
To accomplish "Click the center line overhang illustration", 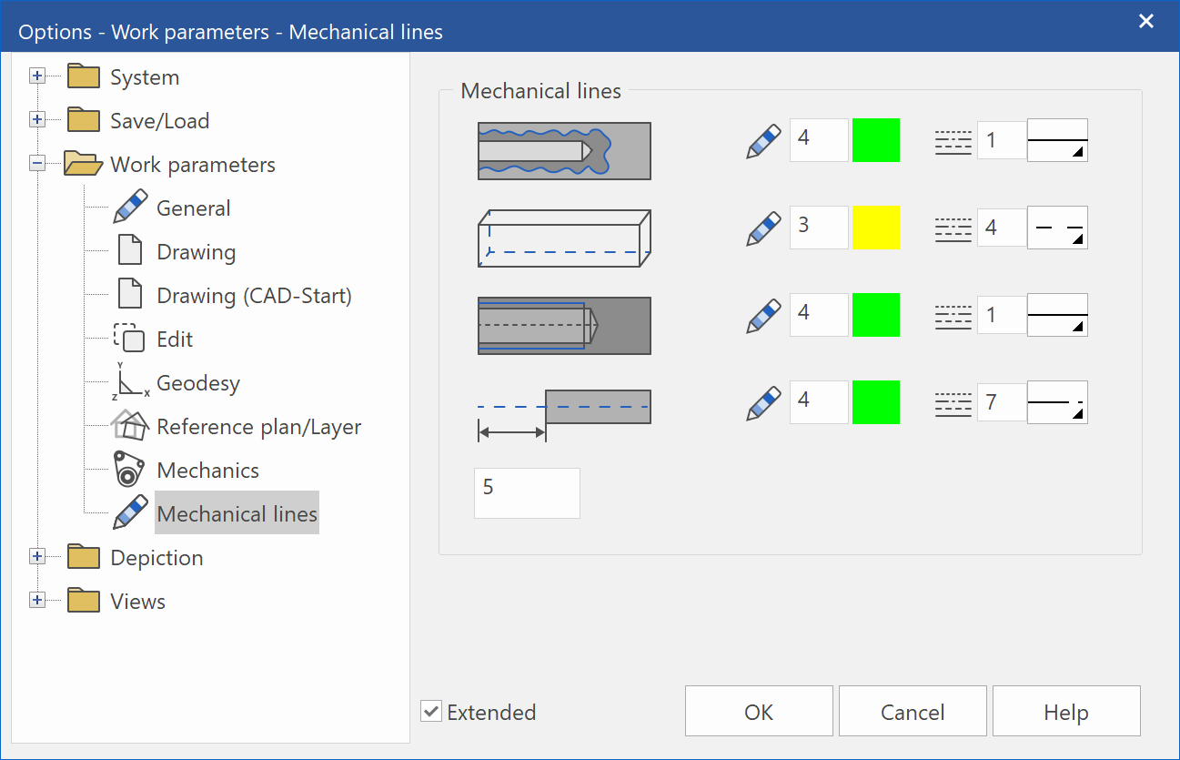I will (x=564, y=414).
